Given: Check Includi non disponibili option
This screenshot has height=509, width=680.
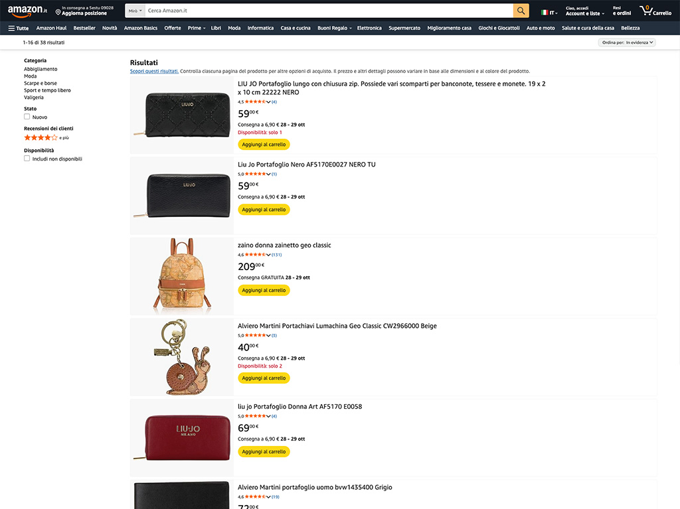Looking at the screenshot, I should (x=27, y=159).
